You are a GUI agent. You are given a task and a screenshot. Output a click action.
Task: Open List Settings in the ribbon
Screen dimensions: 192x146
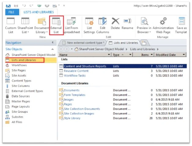[89, 25]
